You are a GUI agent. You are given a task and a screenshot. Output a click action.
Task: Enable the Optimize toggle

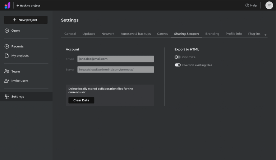(178, 57)
